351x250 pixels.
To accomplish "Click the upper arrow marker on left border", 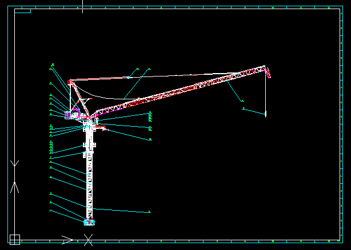I will [15, 164].
